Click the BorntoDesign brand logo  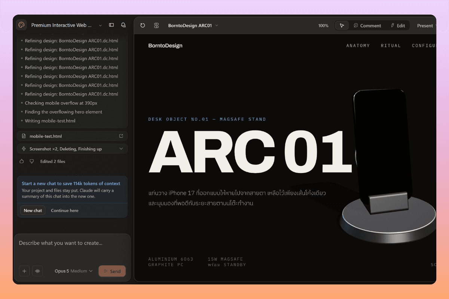[x=165, y=46]
